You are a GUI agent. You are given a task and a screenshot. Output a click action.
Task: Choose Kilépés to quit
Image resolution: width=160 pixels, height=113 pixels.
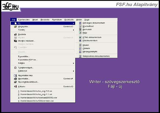[x=43, y=86]
